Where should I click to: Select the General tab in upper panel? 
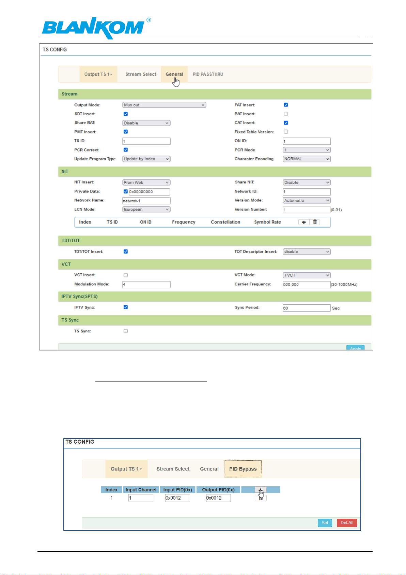click(x=174, y=74)
